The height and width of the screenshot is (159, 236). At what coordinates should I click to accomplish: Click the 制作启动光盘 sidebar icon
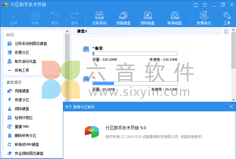click(x=10, y=61)
